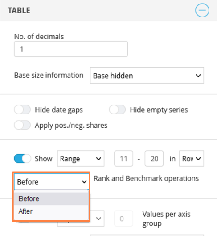Viewport: 217px width, 236px height.
Task: Enable Apply pos./neg. shares switch
Action: tap(22, 125)
